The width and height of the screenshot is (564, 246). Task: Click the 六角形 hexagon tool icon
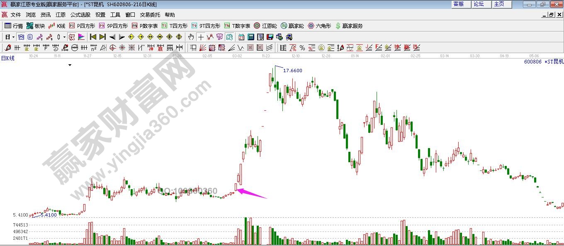pos(311,26)
